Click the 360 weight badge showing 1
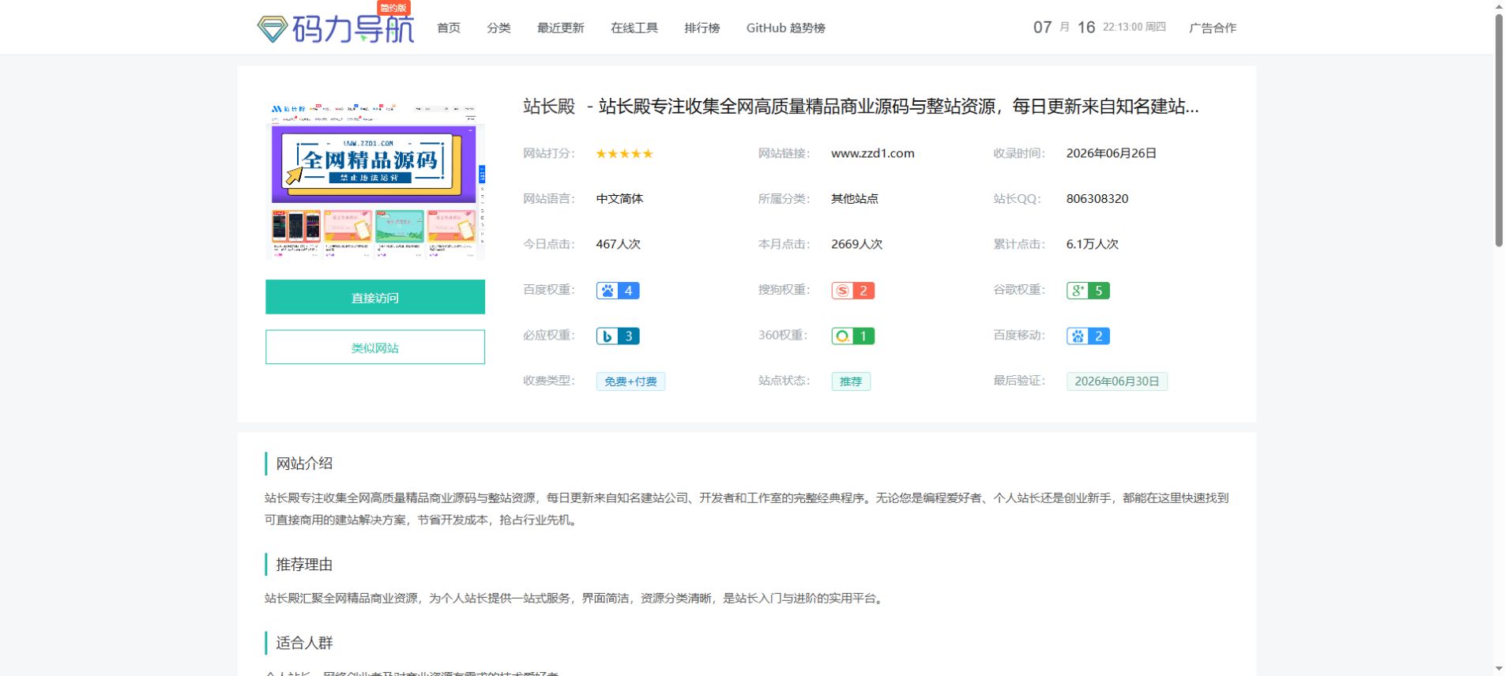The height and width of the screenshot is (676, 1505). [852, 336]
